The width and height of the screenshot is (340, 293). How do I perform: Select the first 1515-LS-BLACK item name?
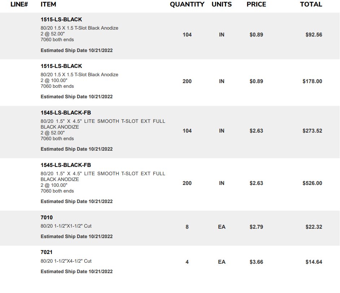point(61,20)
